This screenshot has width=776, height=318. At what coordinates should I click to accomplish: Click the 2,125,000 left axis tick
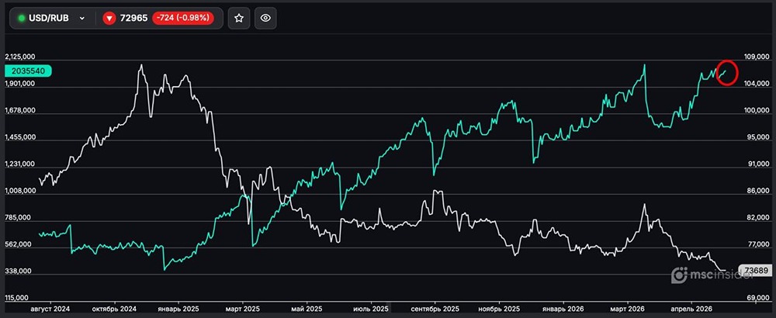pyautogui.click(x=20, y=57)
